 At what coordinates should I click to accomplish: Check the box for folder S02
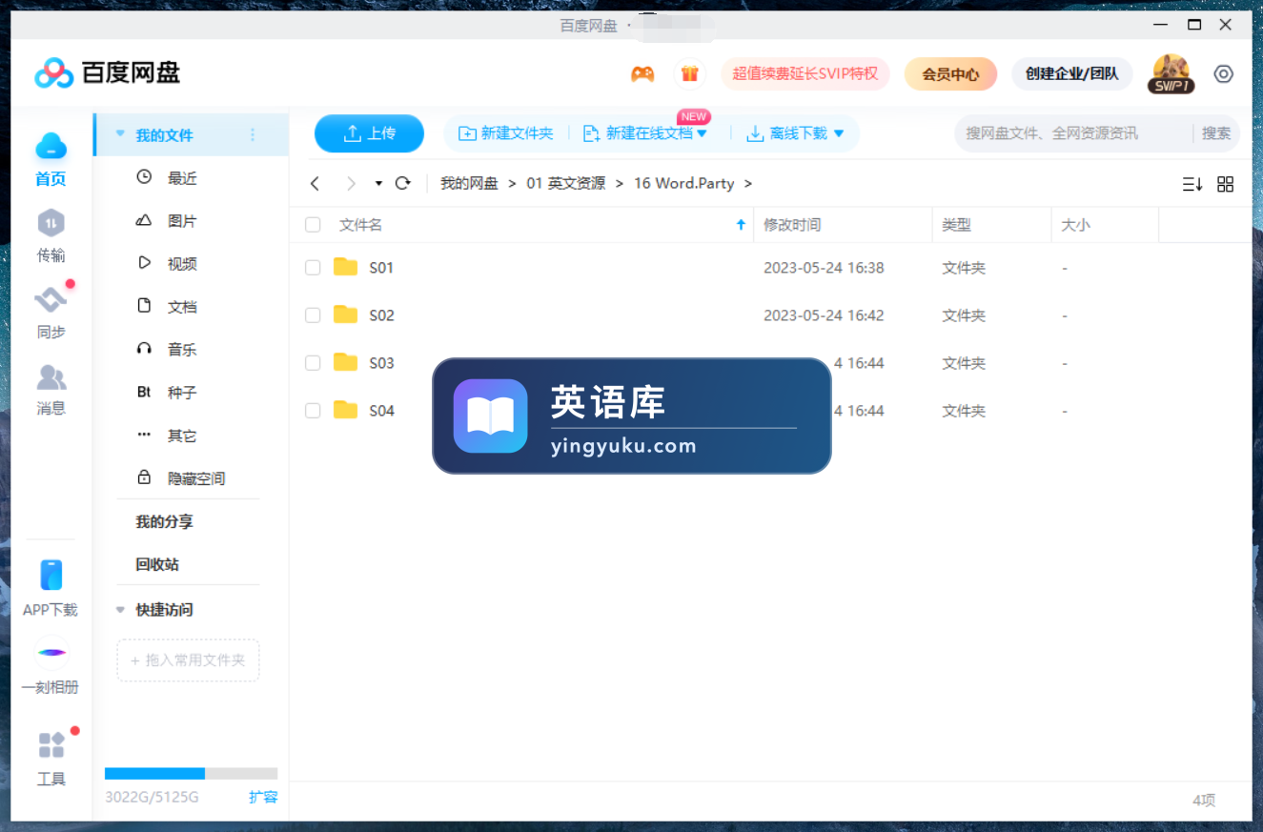(313, 315)
